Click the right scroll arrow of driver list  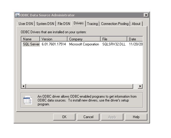[x=140, y=86]
